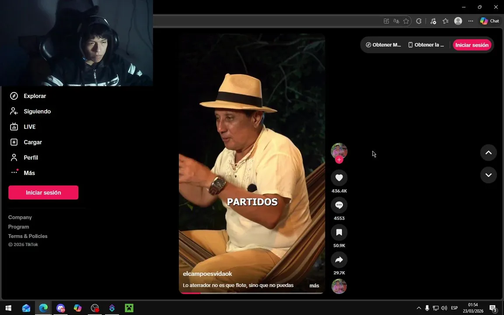Click the 436.4K likes count
Screen dimensions: 504x315
click(339, 191)
